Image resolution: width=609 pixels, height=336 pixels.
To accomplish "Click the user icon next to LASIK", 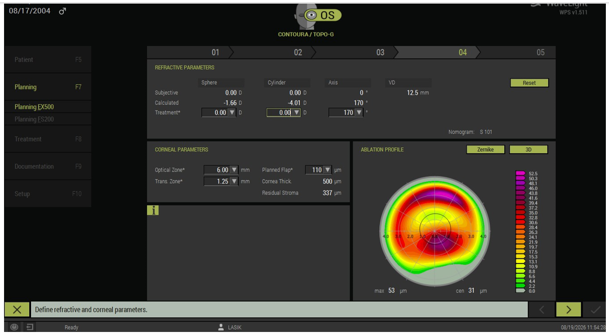I will pyautogui.click(x=221, y=327).
